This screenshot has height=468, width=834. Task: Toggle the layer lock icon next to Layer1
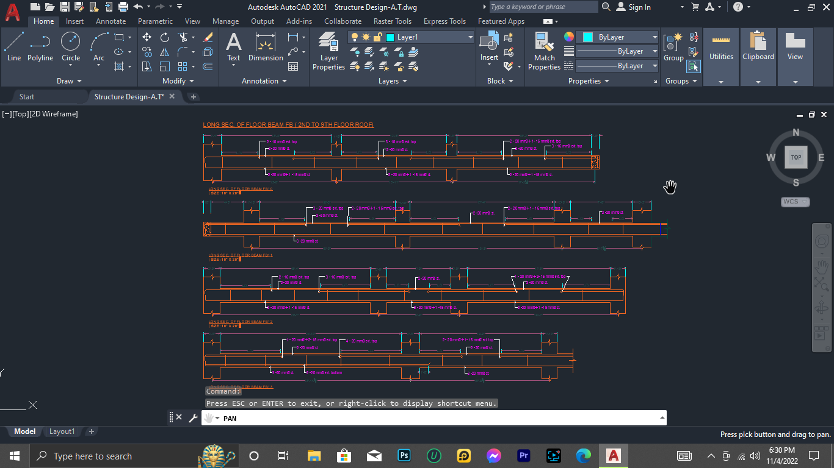377,37
